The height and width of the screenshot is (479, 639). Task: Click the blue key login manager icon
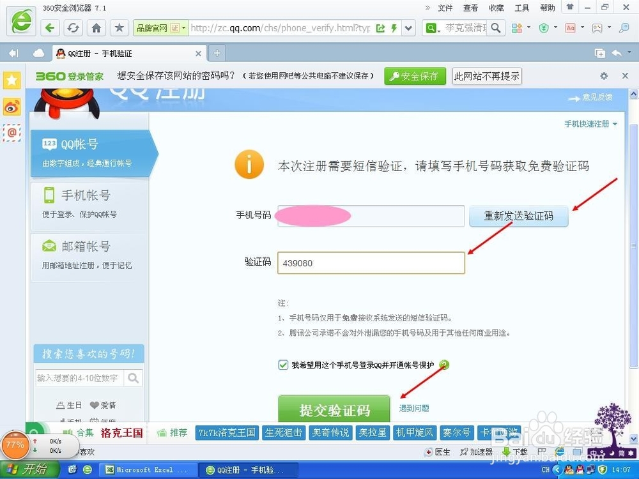(624, 27)
